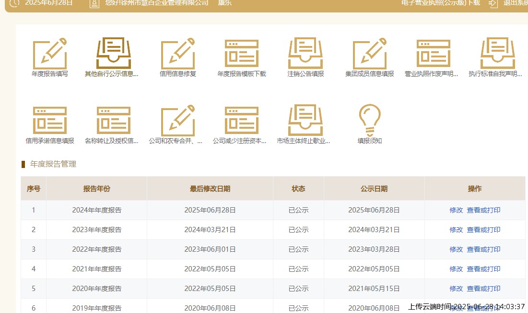
Task: Click last-modified date 2023年06月01日
Action: point(210,249)
